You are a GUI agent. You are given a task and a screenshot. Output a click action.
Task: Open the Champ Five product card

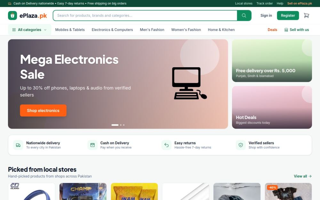pyautogui.click(x=83, y=191)
